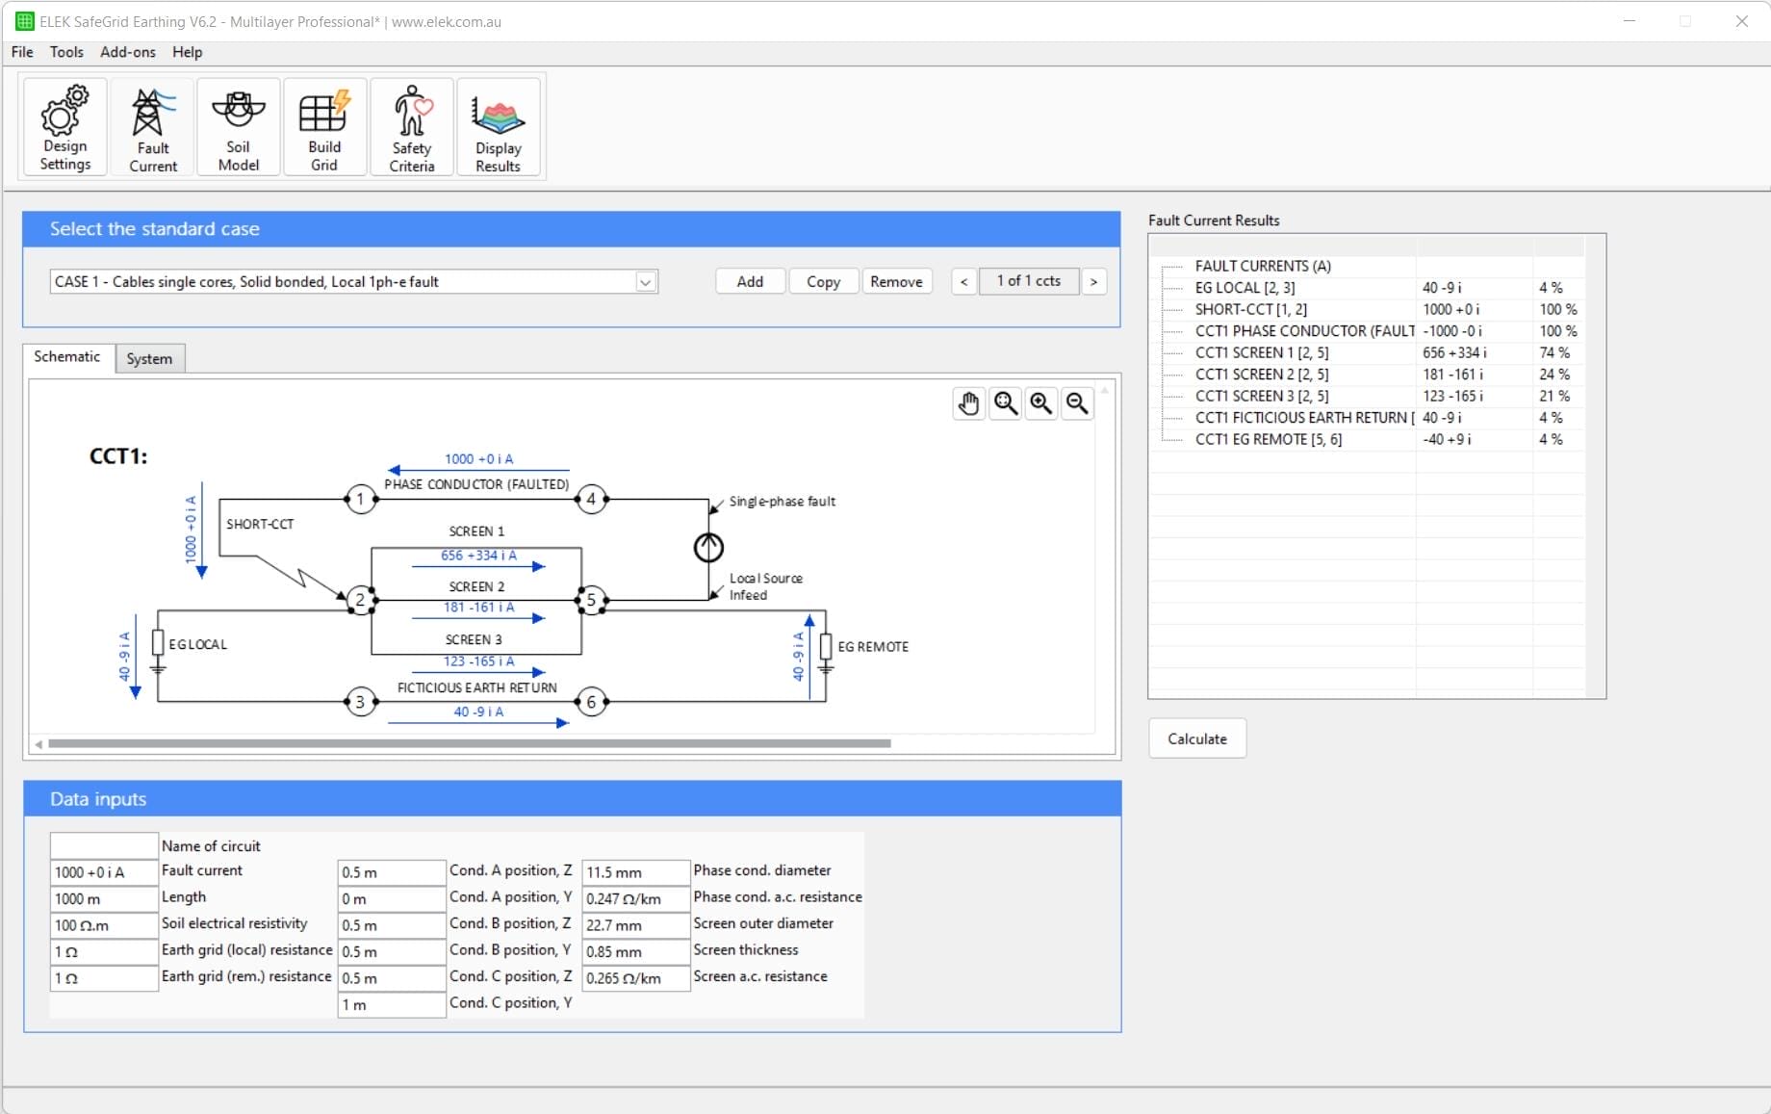Open the Fault Current tool
This screenshot has height=1114, width=1771.
tap(151, 126)
